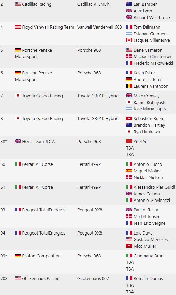Click the UK flag beside Hertz Team JOTA

point(18,141)
